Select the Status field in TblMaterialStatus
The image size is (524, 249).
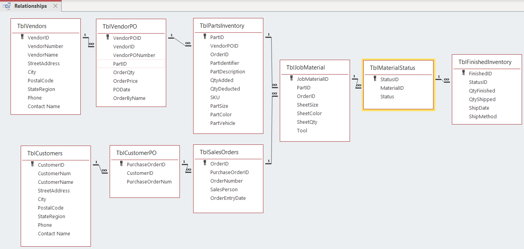coord(387,96)
